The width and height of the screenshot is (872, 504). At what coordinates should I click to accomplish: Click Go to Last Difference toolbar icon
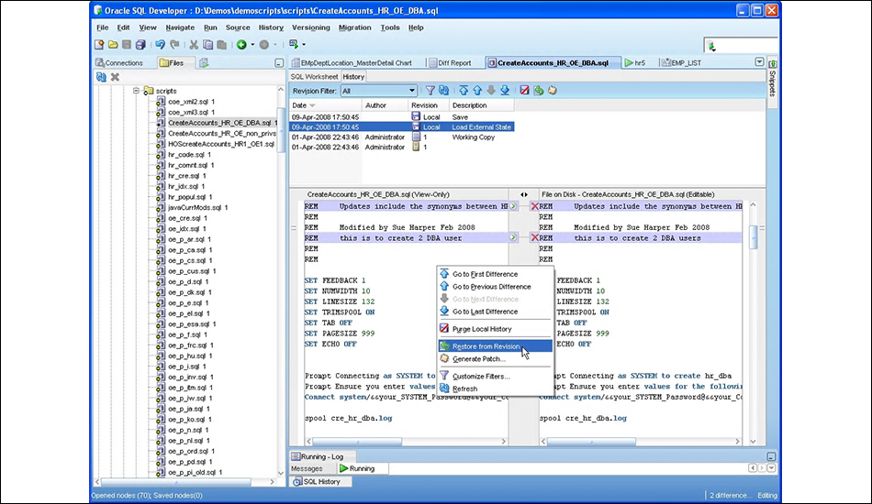click(x=505, y=91)
